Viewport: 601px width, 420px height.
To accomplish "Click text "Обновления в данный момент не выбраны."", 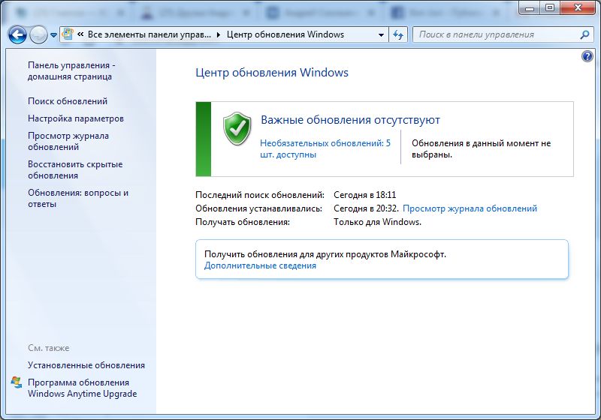I will [x=481, y=148].
